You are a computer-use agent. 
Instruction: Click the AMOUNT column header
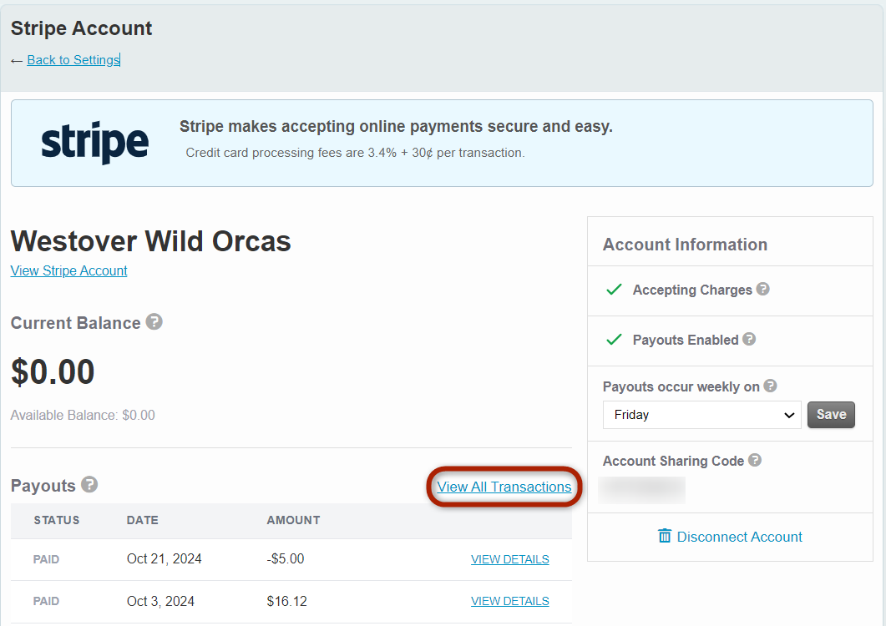click(x=293, y=520)
